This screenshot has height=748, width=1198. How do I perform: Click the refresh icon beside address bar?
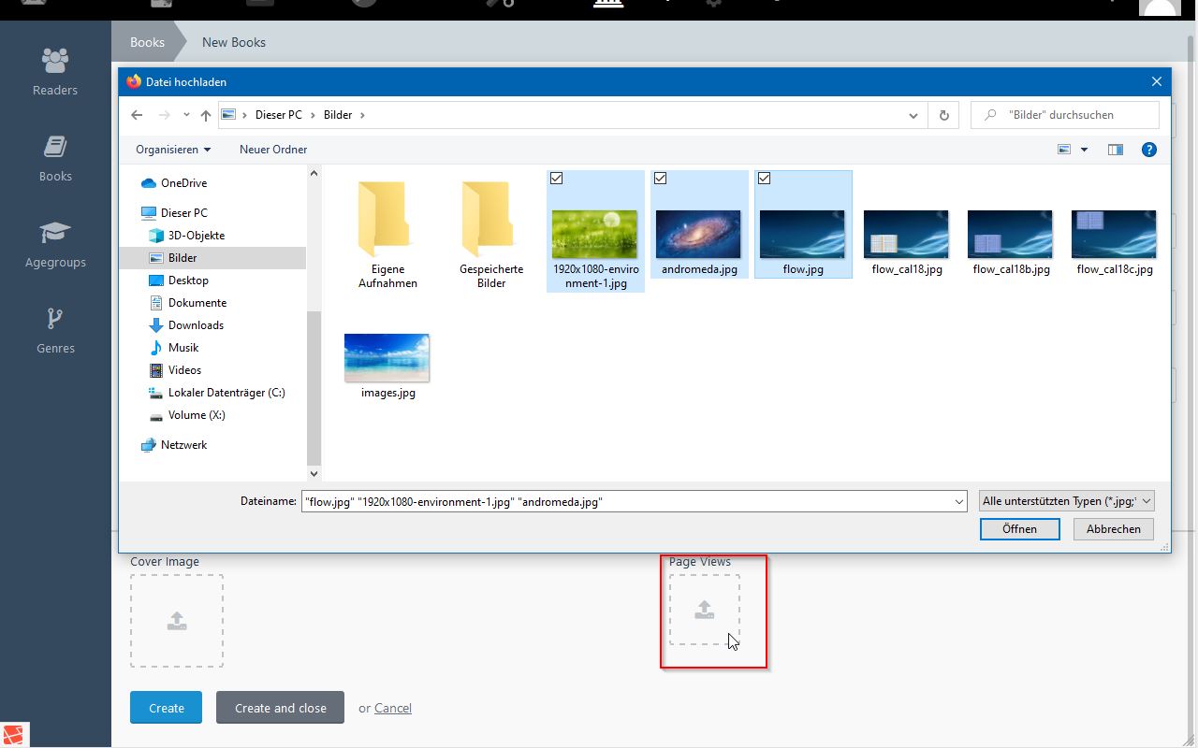943,115
